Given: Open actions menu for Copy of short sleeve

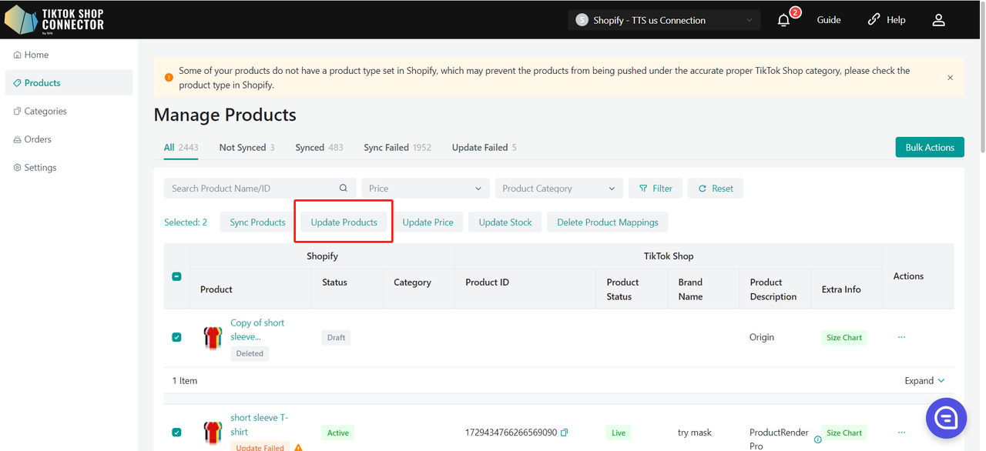Looking at the screenshot, I should click(x=901, y=337).
